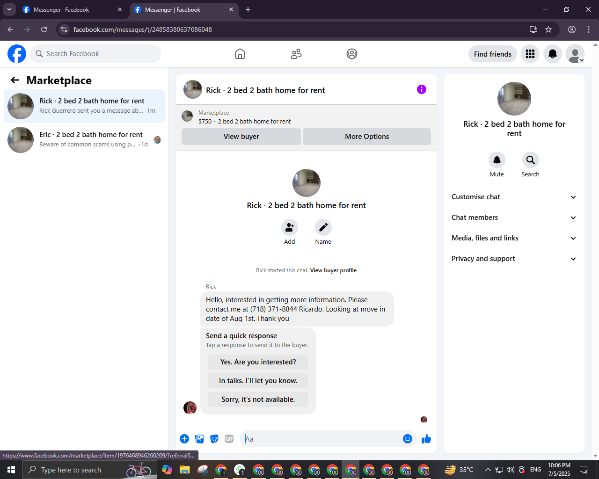Open Eric's 2 bed 2 bath conversation

tap(84, 140)
